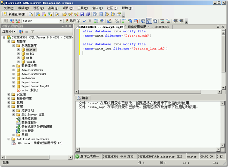Viewport: 228px width, 167px height.
Task: Click the Object Explorer filter funnel icon
Action: (32, 31)
